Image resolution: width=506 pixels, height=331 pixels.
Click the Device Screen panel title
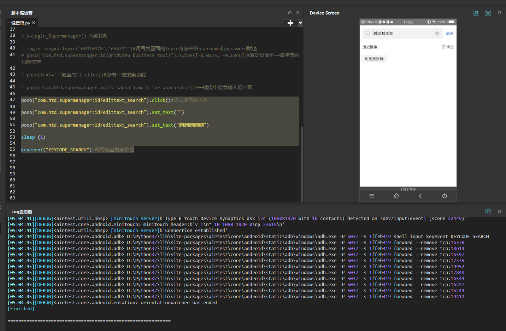click(324, 13)
